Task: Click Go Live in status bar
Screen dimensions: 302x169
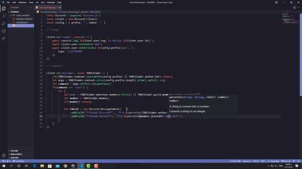Action: pyautogui.click(x=286, y=161)
